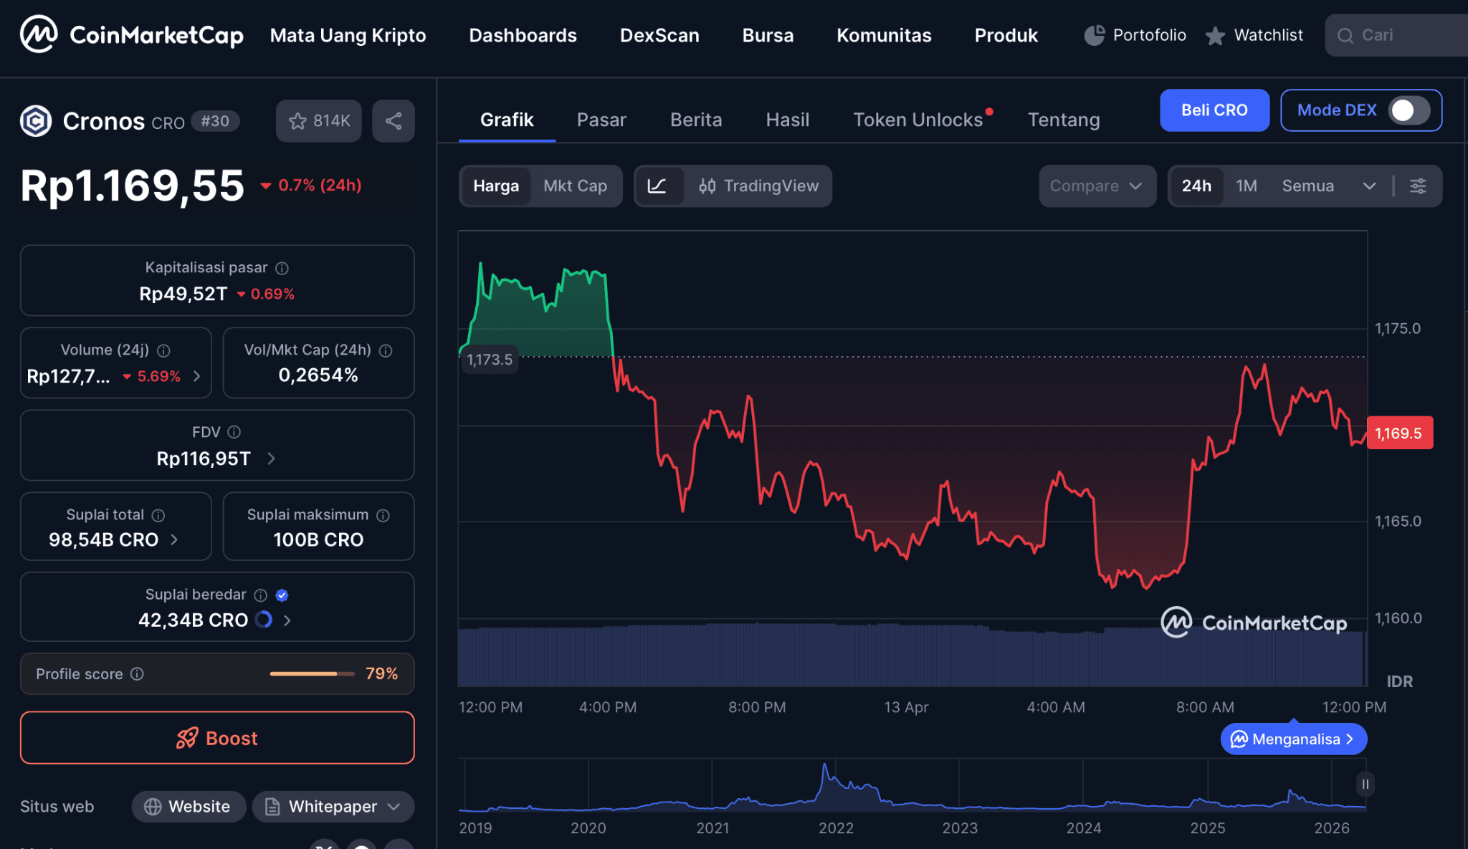
Task: Click the Beli CRO button
Action: click(1214, 110)
